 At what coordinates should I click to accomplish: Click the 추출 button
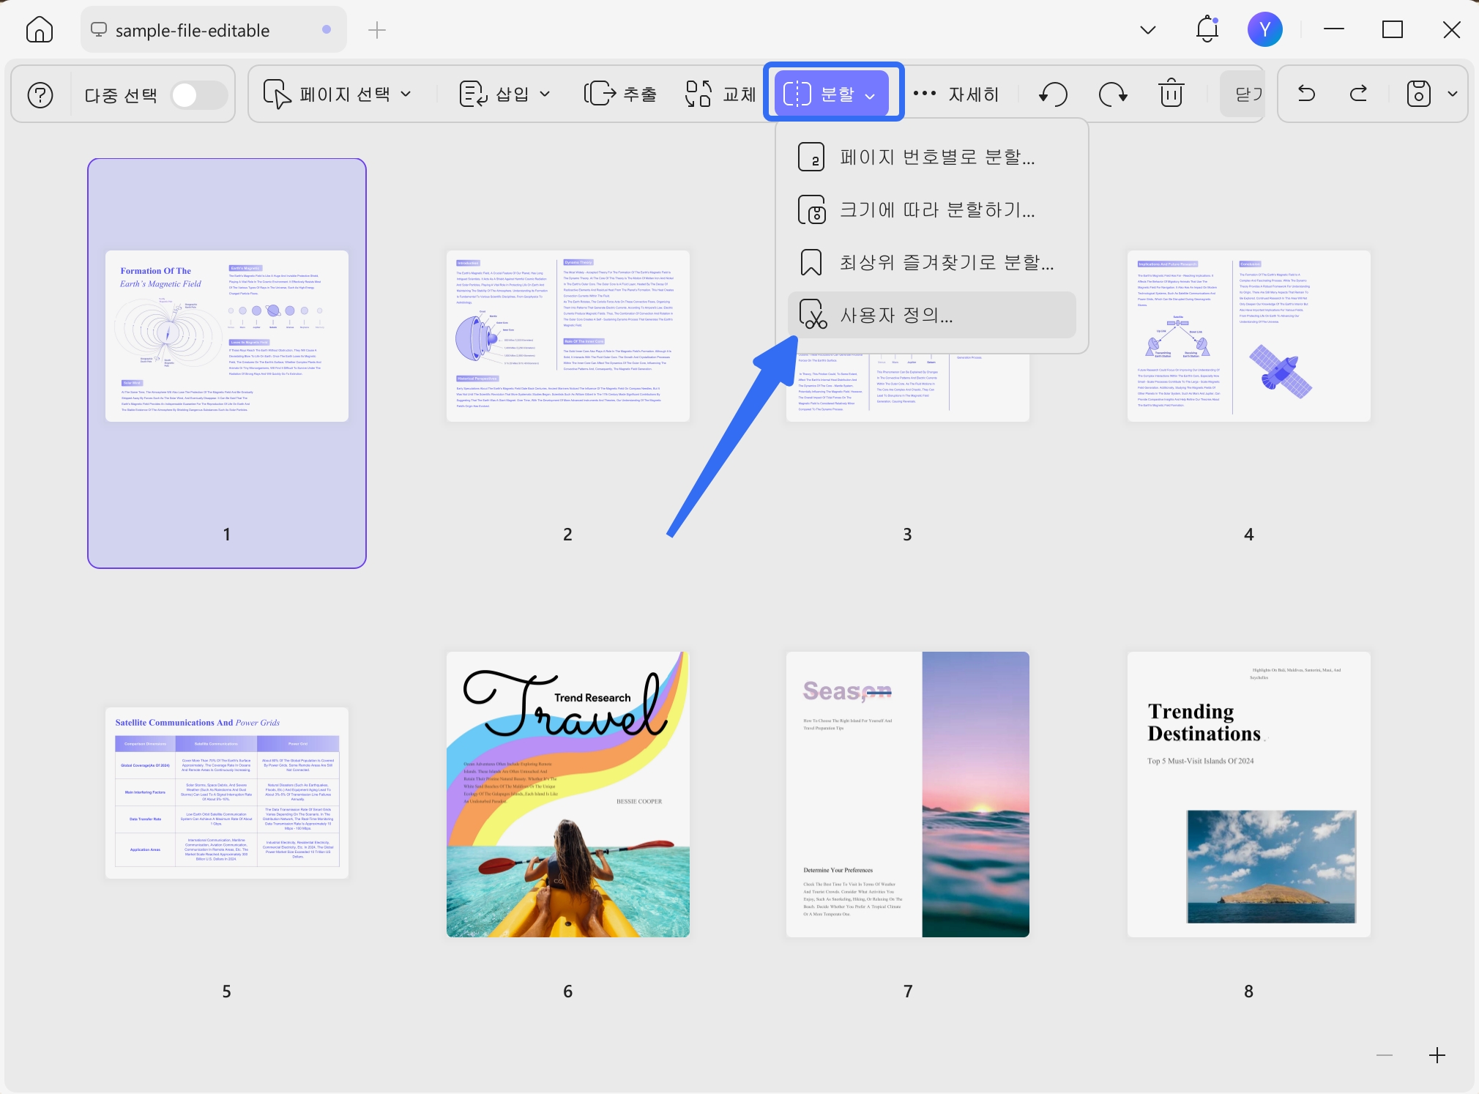click(x=620, y=94)
